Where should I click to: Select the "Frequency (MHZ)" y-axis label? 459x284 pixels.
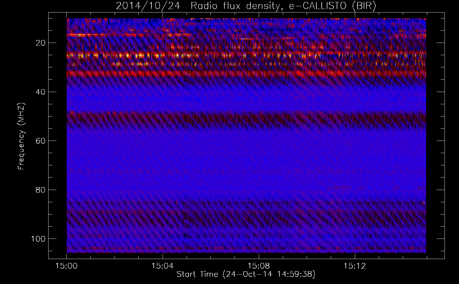(x=22, y=136)
